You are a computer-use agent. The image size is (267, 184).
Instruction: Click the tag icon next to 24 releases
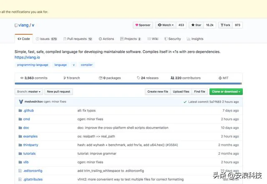[139, 78]
